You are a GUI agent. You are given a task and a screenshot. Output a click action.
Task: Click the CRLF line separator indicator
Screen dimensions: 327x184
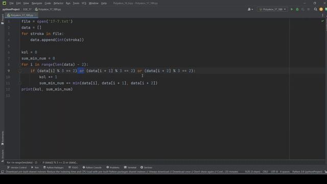(x=265, y=172)
